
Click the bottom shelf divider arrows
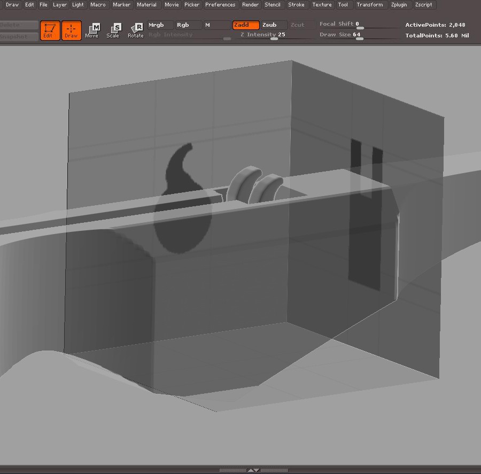point(254,470)
